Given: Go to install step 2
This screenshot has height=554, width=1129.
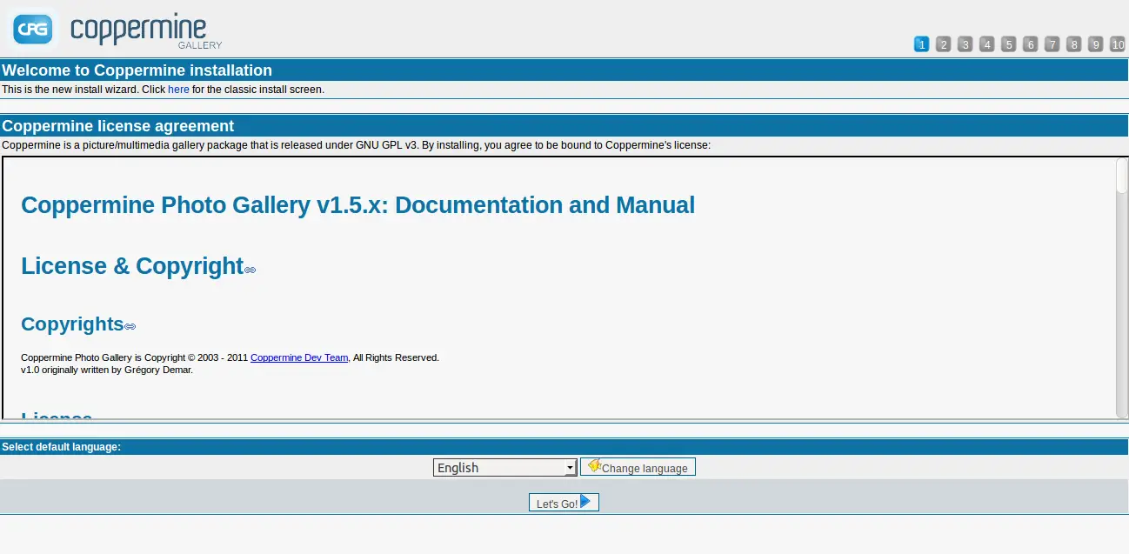Looking at the screenshot, I should 943,44.
